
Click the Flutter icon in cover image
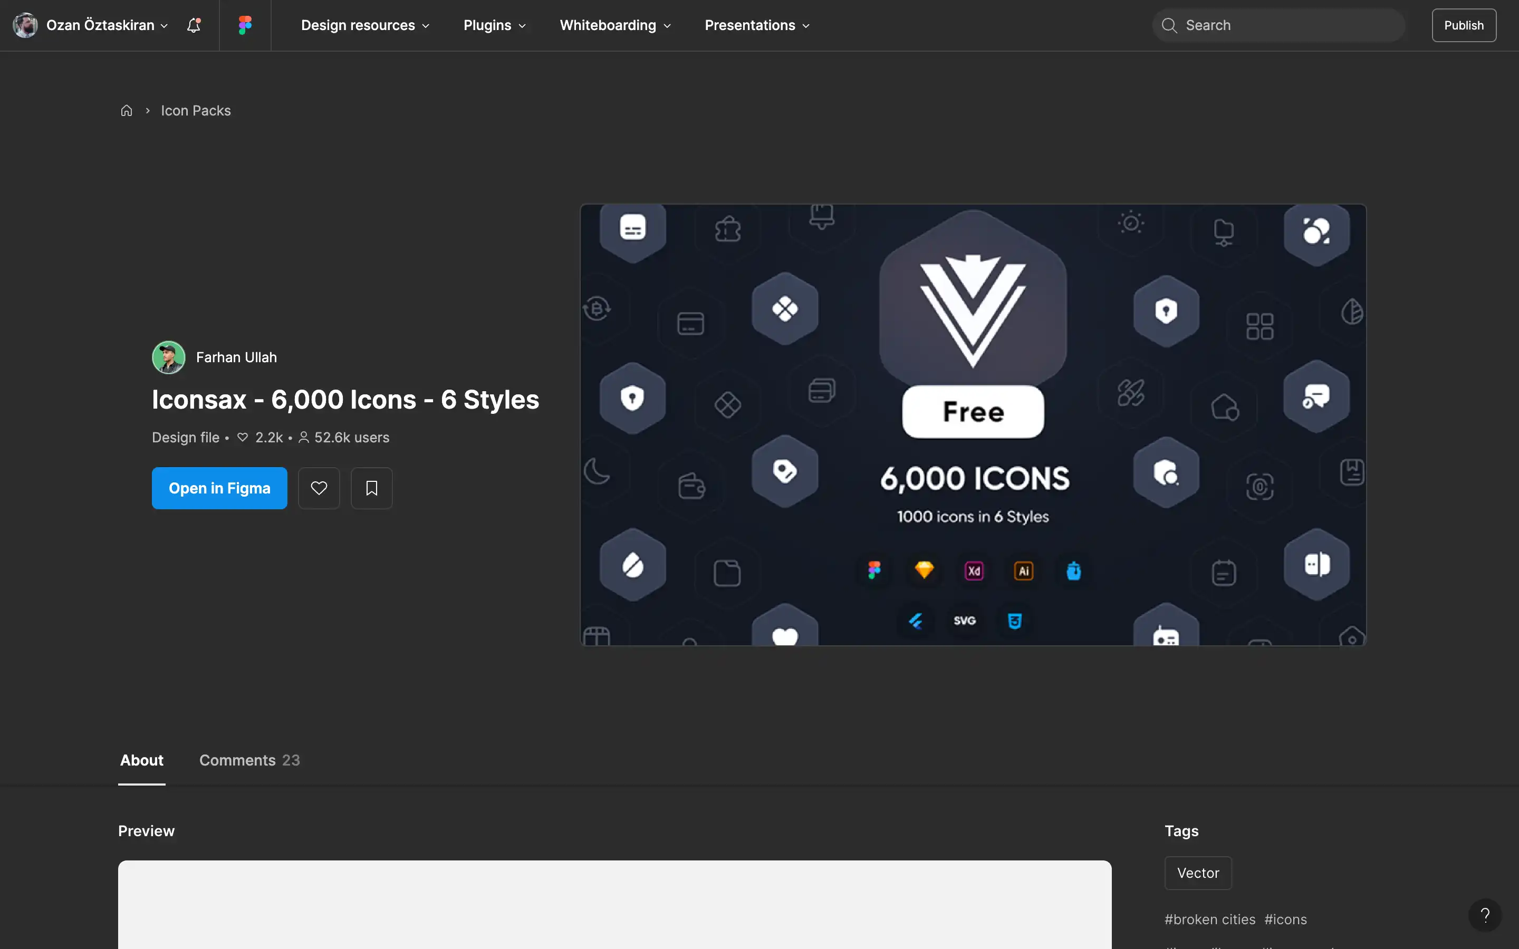point(916,621)
